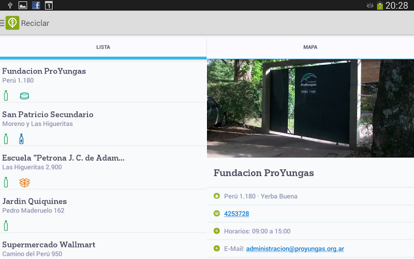414x259 pixels.
Task: Tap the 20:28 clock in status bar
Action: tap(396, 5)
